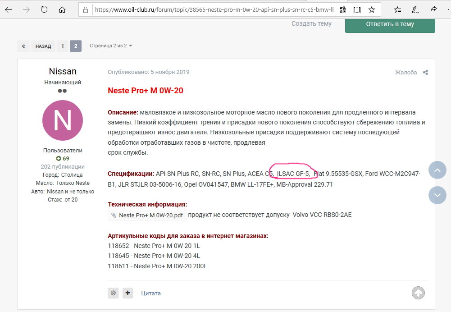
Task: Click the two-dot rank pips under Начинающий
Action: [x=62, y=91]
